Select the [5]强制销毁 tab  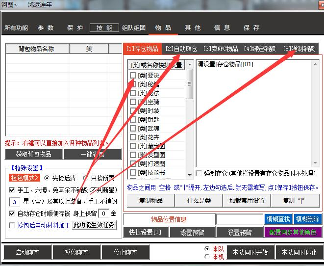(299, 49)
